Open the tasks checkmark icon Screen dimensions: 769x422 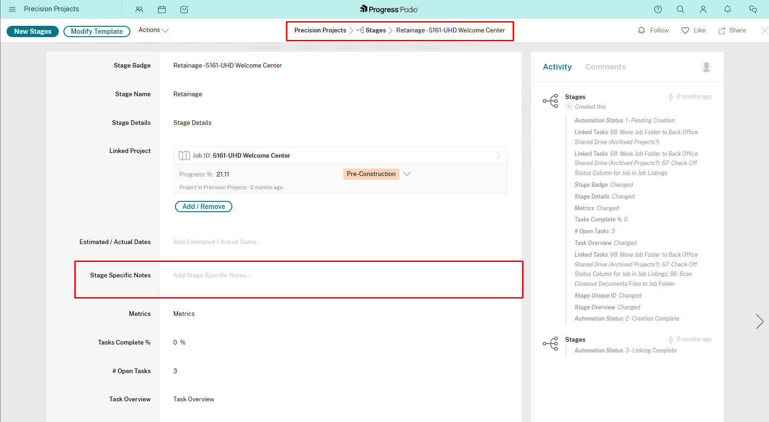(x=184, y=9)
